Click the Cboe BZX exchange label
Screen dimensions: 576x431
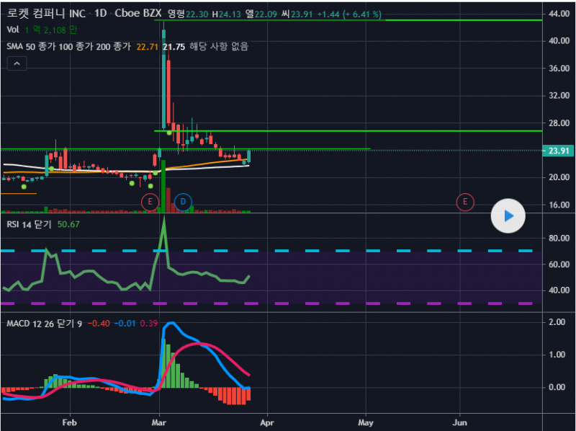tap(139, 14)
